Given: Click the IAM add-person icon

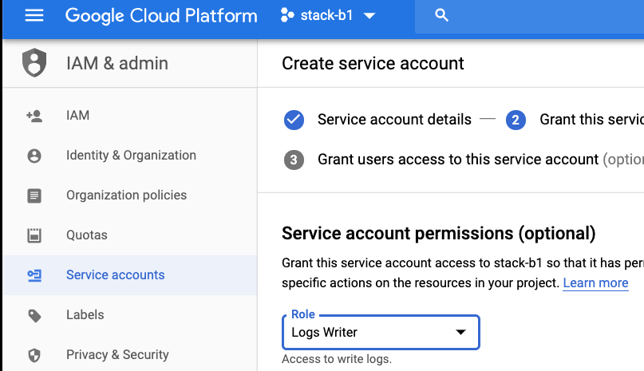Looking at the screenshot, I should 34,116.
